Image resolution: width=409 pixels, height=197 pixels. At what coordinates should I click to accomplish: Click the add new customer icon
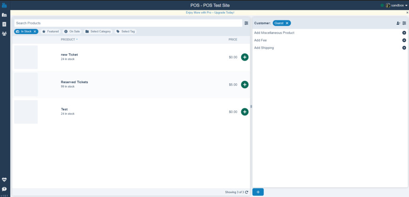pyautogui.click(x=398, y=23)
